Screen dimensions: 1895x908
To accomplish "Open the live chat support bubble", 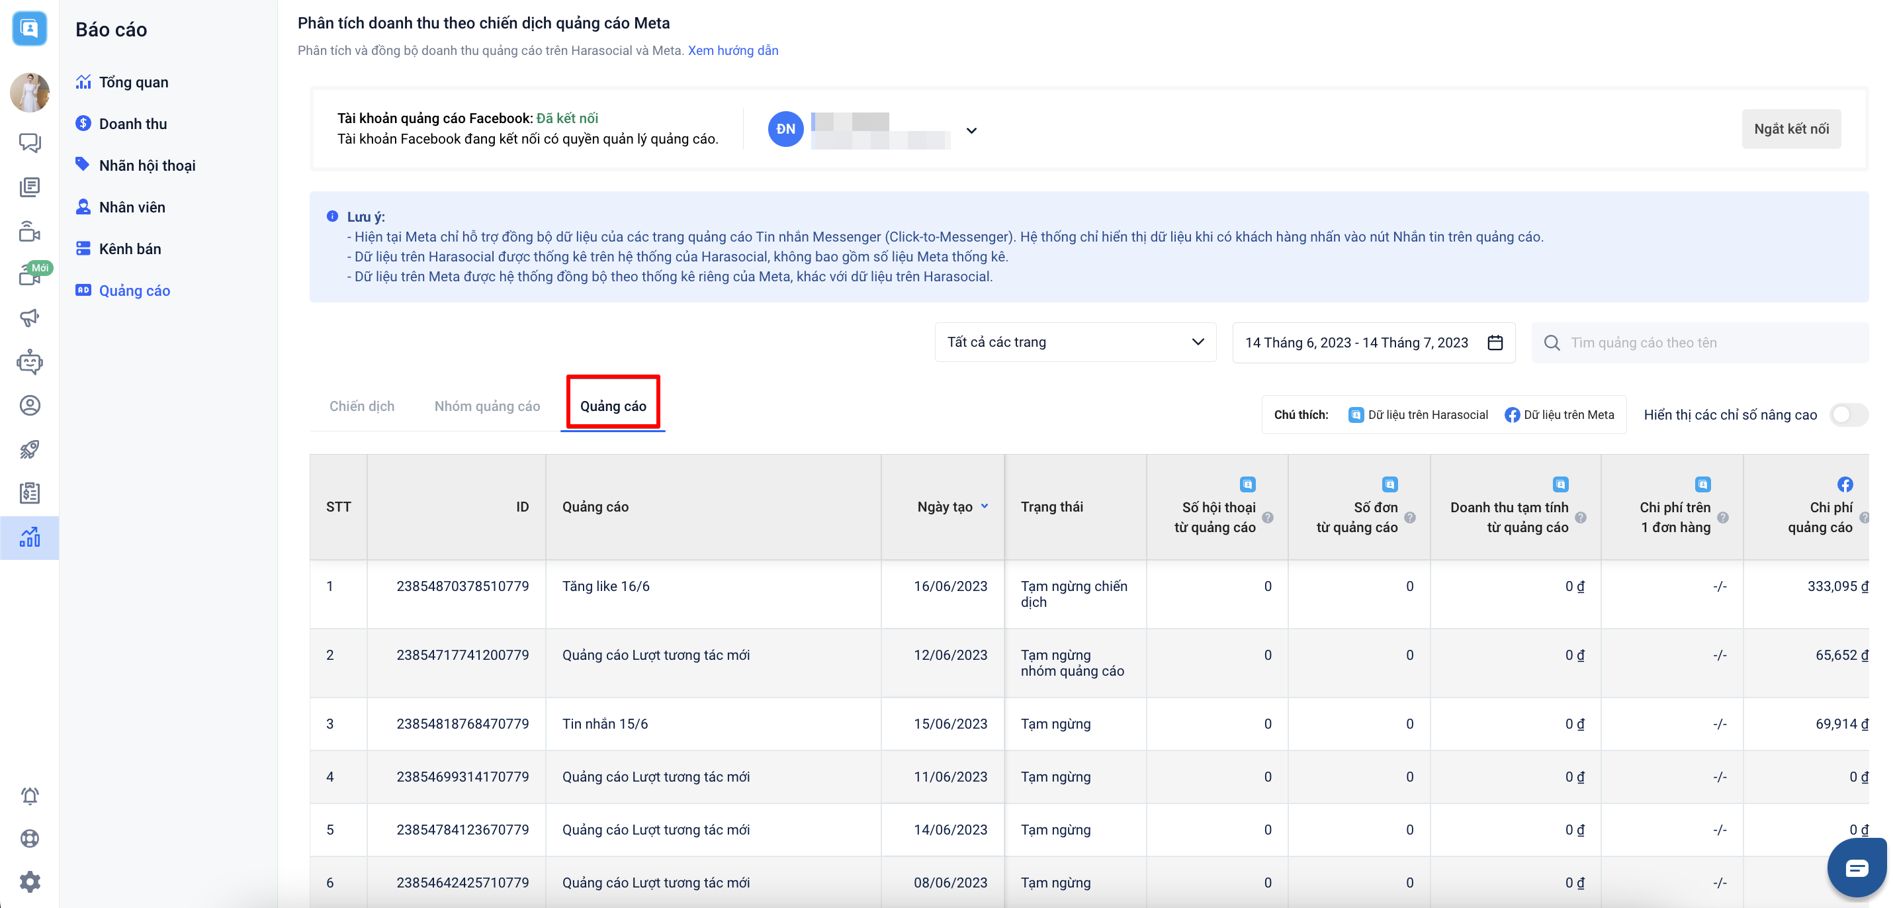I will coord(1856,868).
